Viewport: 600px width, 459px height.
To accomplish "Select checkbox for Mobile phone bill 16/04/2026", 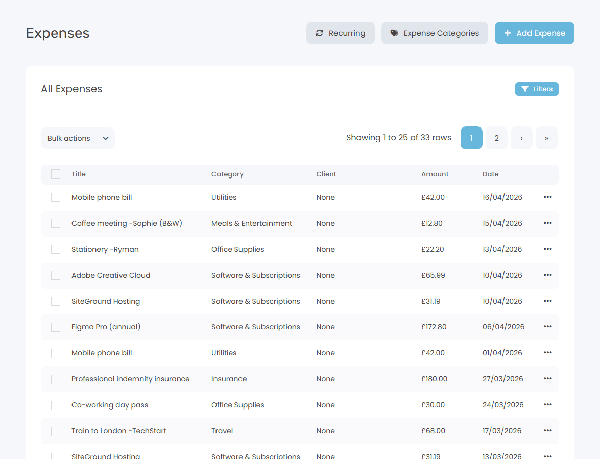I will pyautogui.click(x=56, y=197).
